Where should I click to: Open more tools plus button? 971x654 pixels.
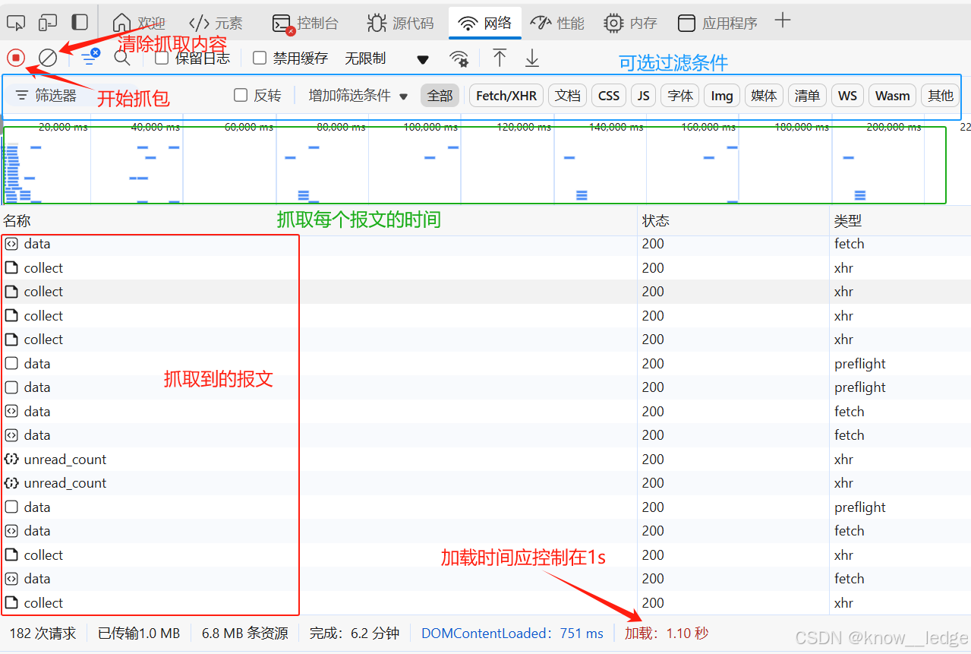(783, 21)
